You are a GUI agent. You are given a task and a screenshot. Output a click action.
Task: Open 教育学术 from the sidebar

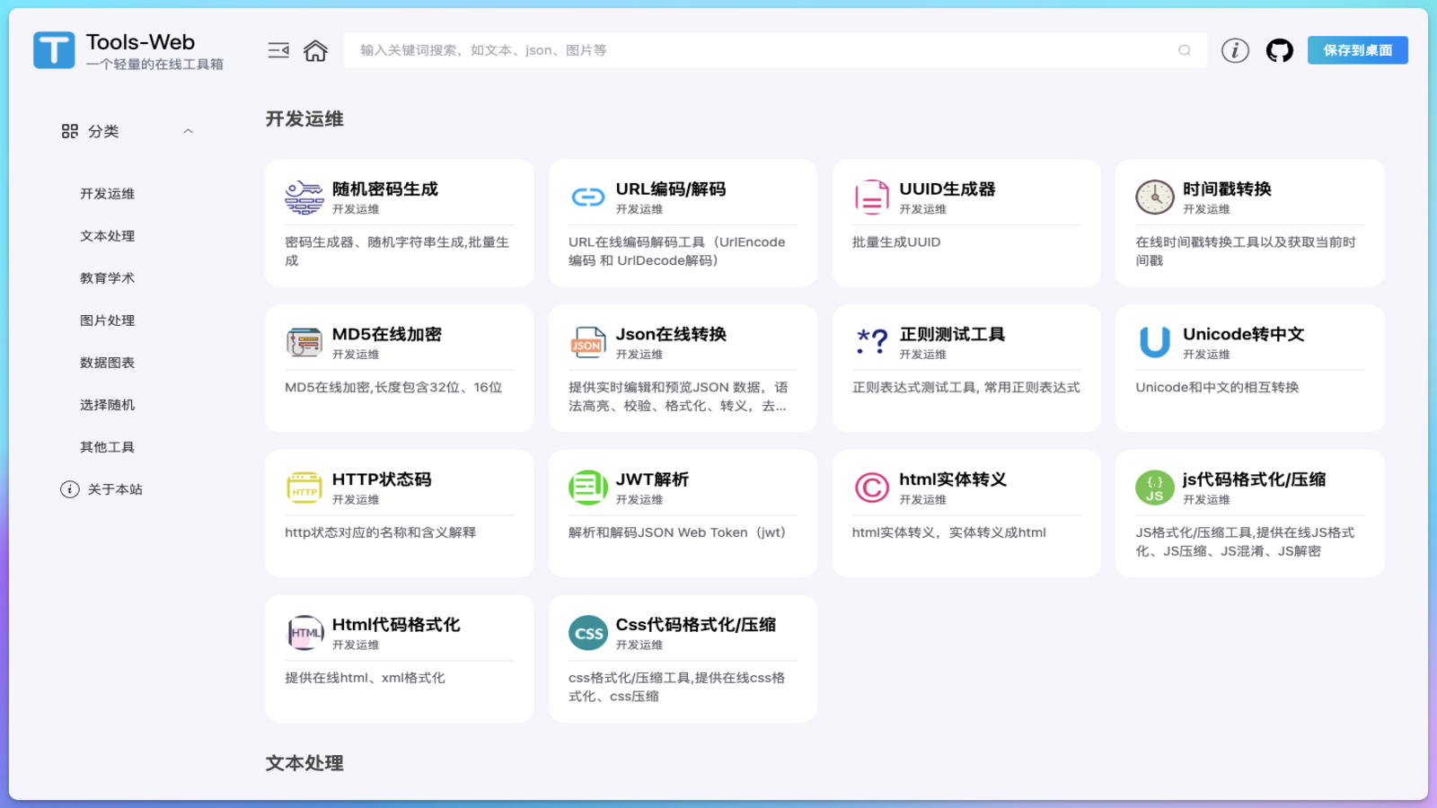pyautogui.click(x=106, y=277)
